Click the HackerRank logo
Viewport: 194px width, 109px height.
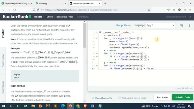click(17, 17)
